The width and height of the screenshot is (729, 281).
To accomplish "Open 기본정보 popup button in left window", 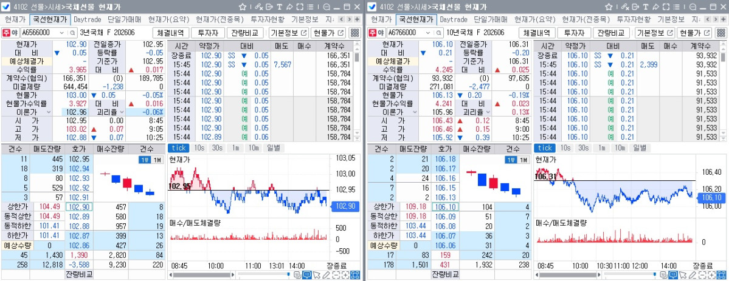I will point(289,33).
